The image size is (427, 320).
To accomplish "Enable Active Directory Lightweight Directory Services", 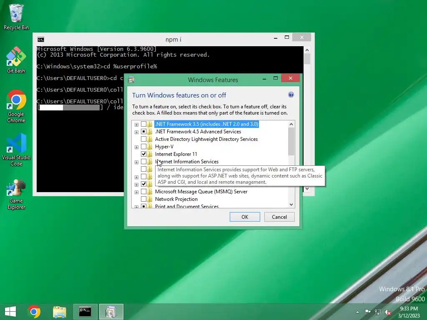I will [143, 139].
